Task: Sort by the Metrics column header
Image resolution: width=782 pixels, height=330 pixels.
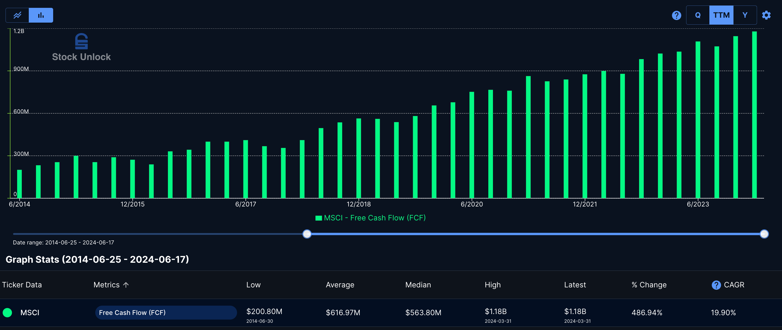Action: [x=107, y=285]
